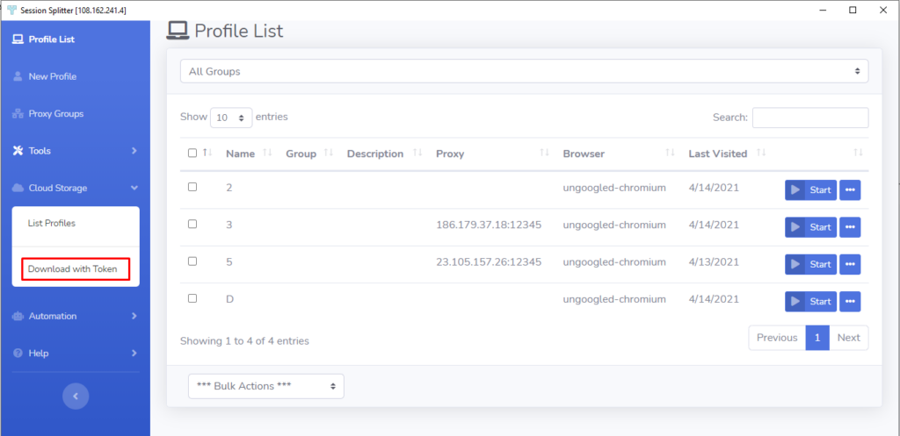This screenshot has width=900, height=436.
Task: Expand the Help menu
Action: (76, 353)
